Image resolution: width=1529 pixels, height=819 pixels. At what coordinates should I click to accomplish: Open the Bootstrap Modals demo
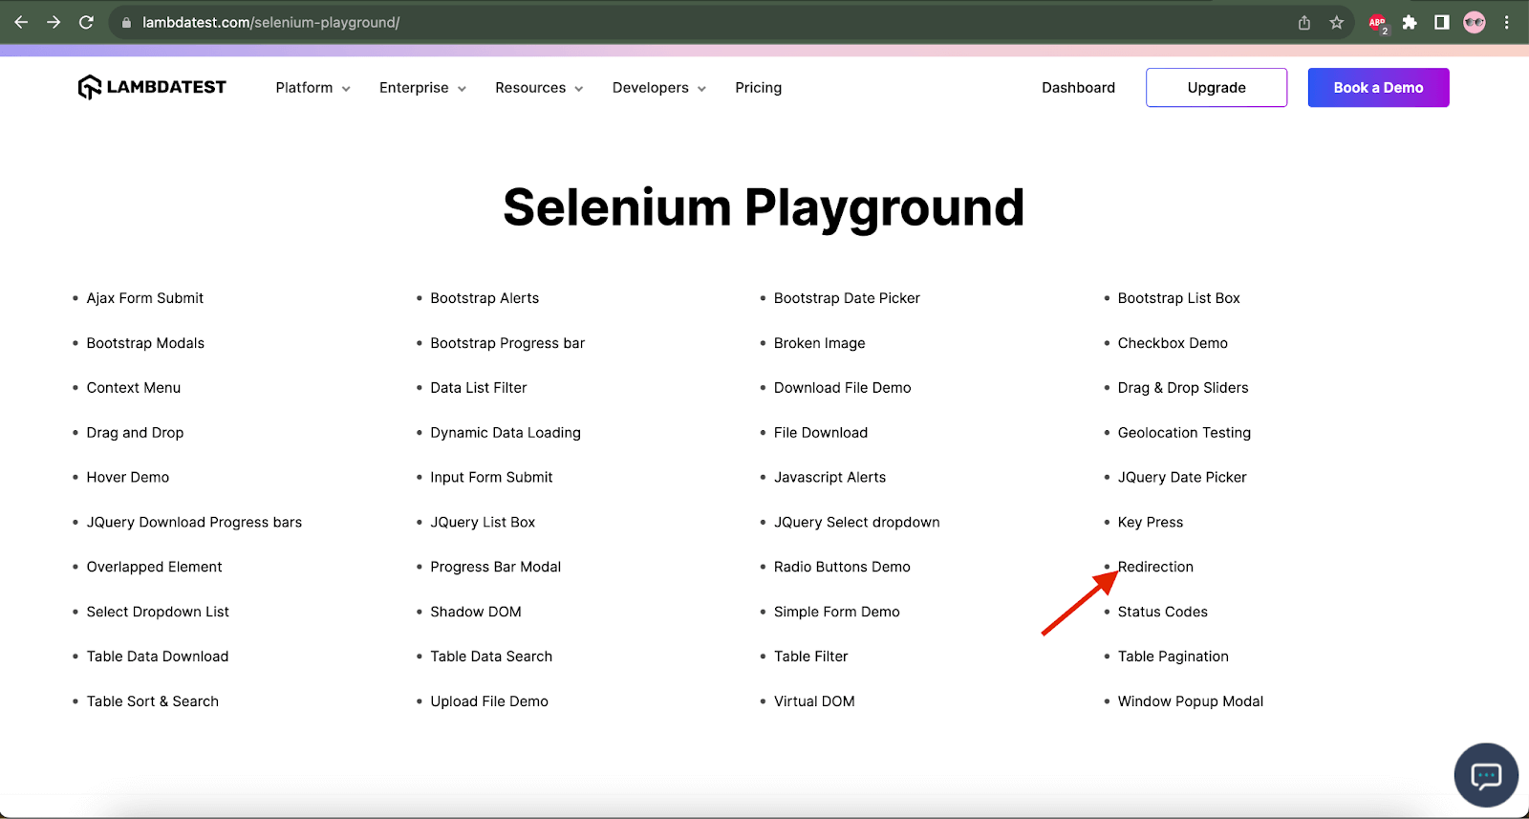[145, 343]
